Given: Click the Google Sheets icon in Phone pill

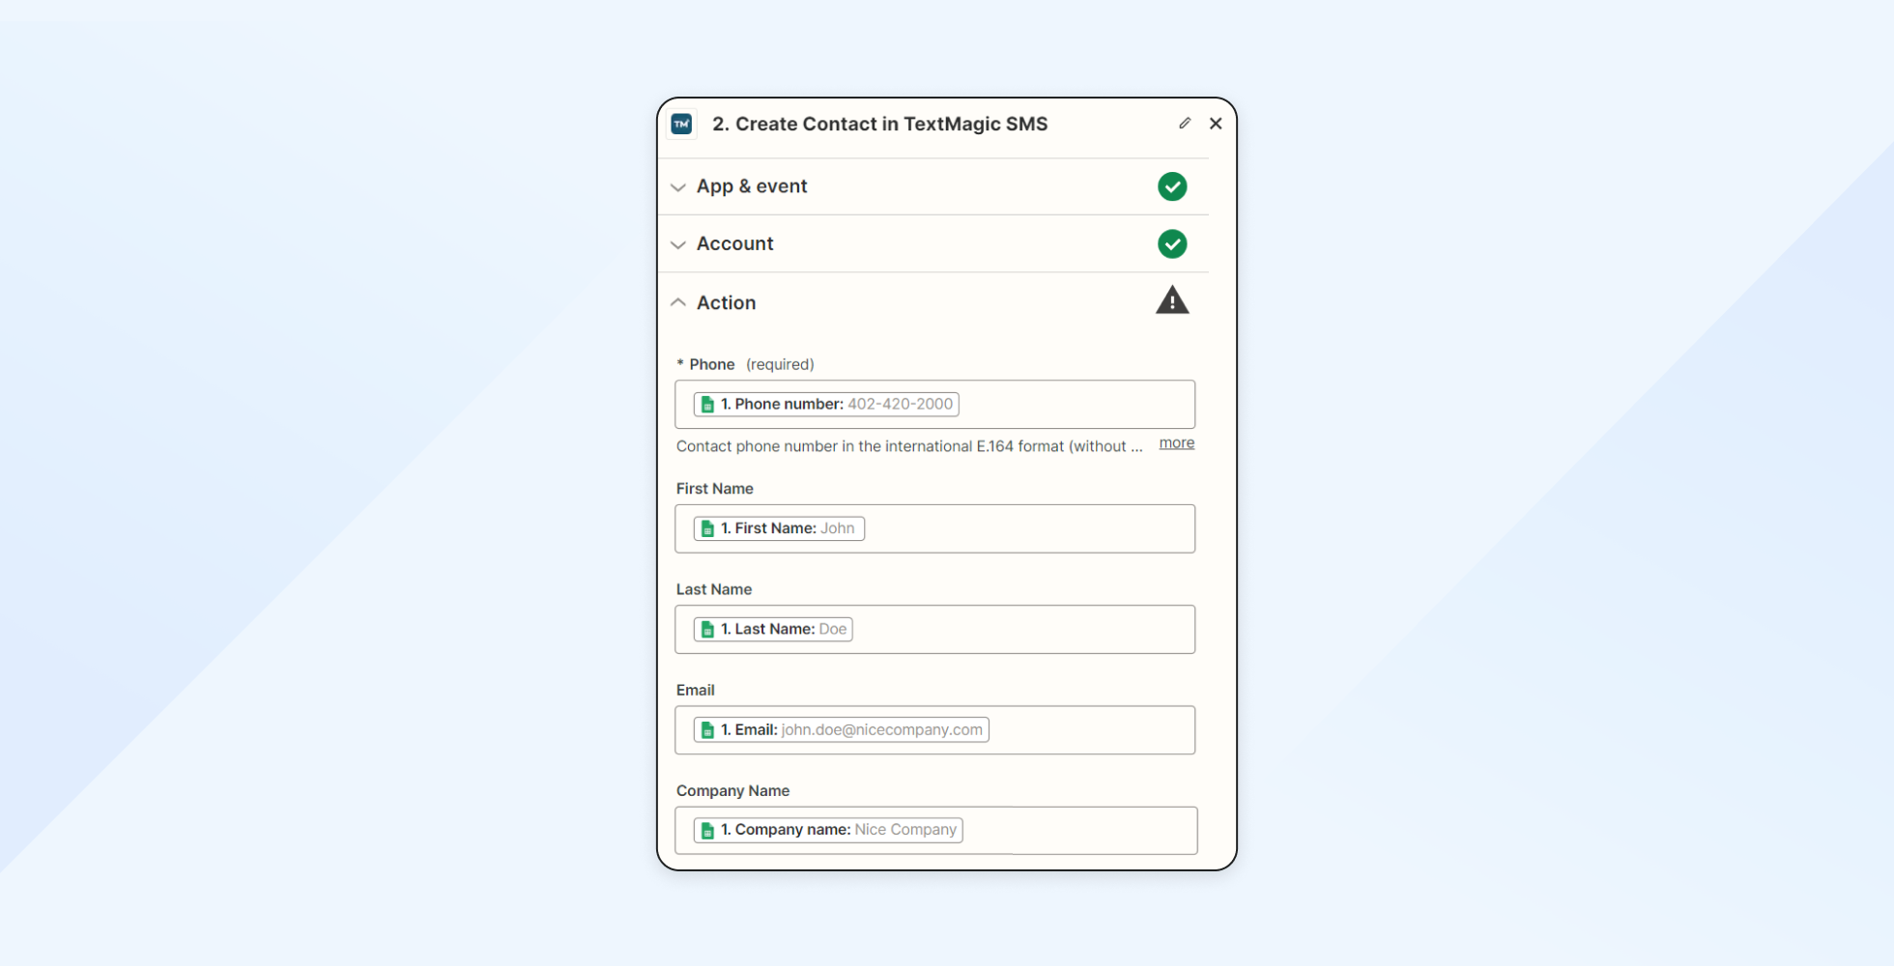Looking at the screenshot, I should (707, 405).
